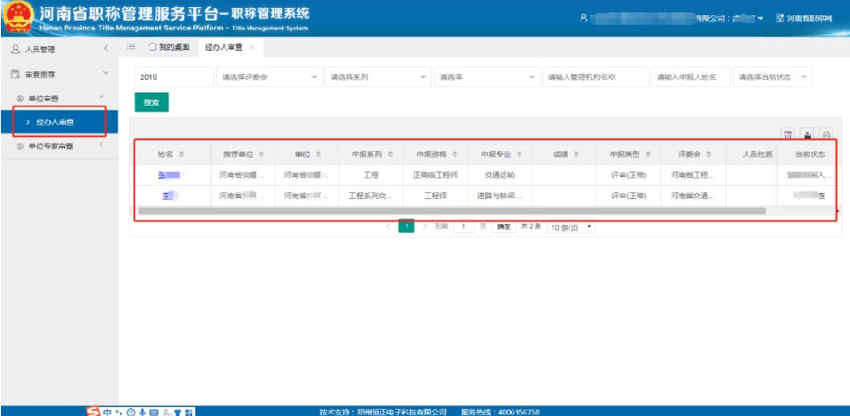This screenshot has height=416, width=850.
Task: Click the national emblem logo in the header
Action: (x=18, y=18)
